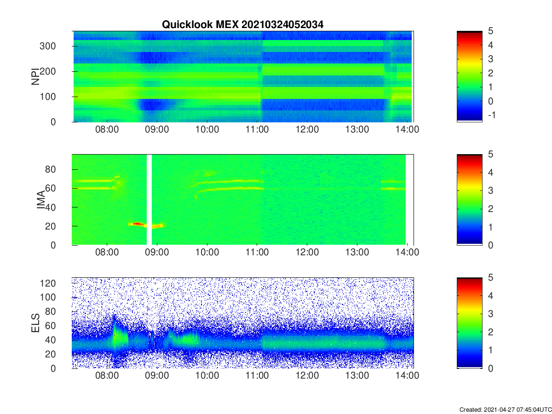Viewport: 552px width, 414px height.
Task: Click the "5" label on NPI colorbar
Action: click(490, 31)
